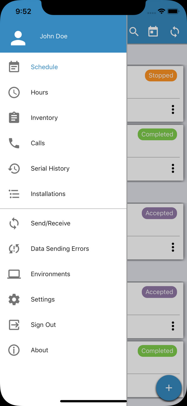
Task: Open the three-dot menu below Completed
Action: click(x=173, y=168)
